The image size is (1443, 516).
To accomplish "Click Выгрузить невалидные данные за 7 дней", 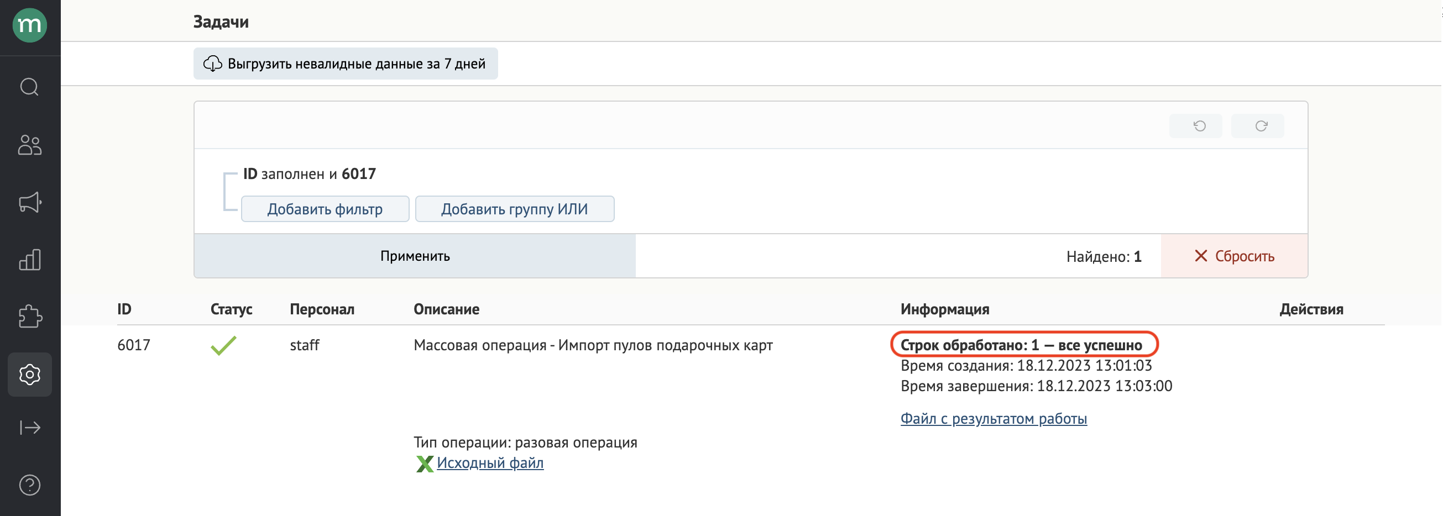I will click(x=345, y=64).
